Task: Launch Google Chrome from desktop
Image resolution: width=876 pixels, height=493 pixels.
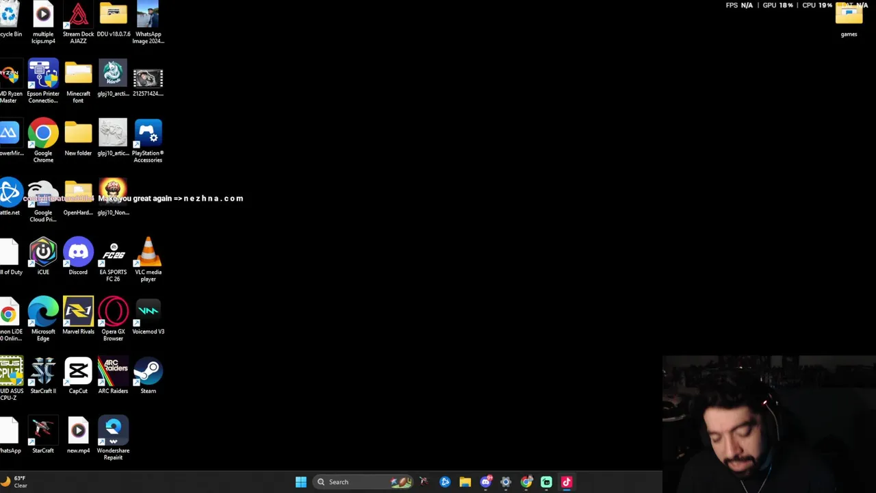Action: 43,141
